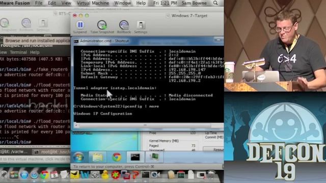This screenshot has width=326, height=183.
Task: Click the 'ipconfig | more' command line
Action: coord(116,106)
